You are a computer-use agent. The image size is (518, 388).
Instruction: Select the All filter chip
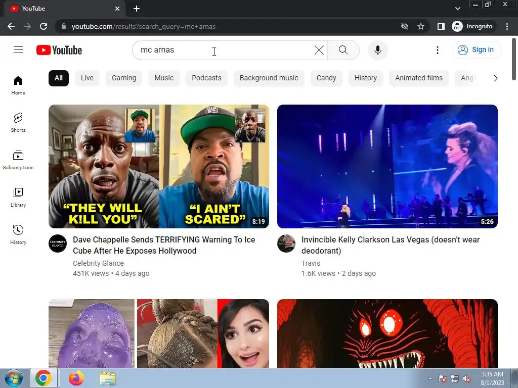tap(59, 78)
